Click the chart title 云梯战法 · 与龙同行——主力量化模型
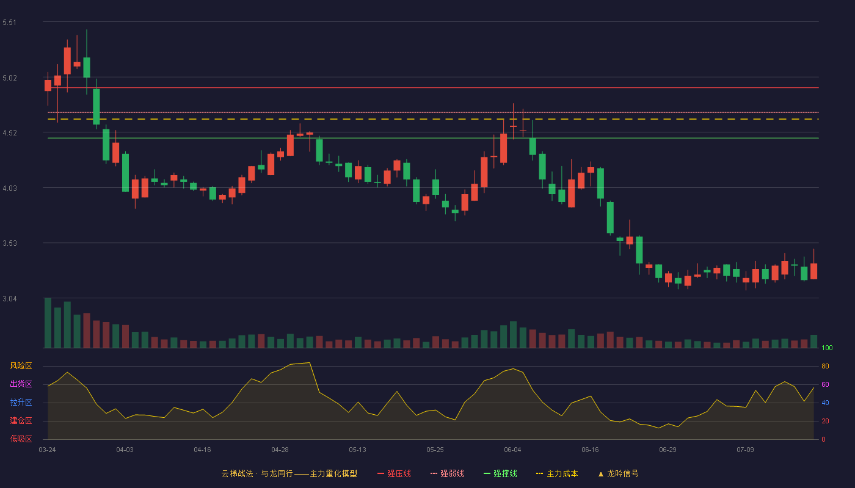The image size is (855, 488). pyautogui.click(x=289, y=473)
